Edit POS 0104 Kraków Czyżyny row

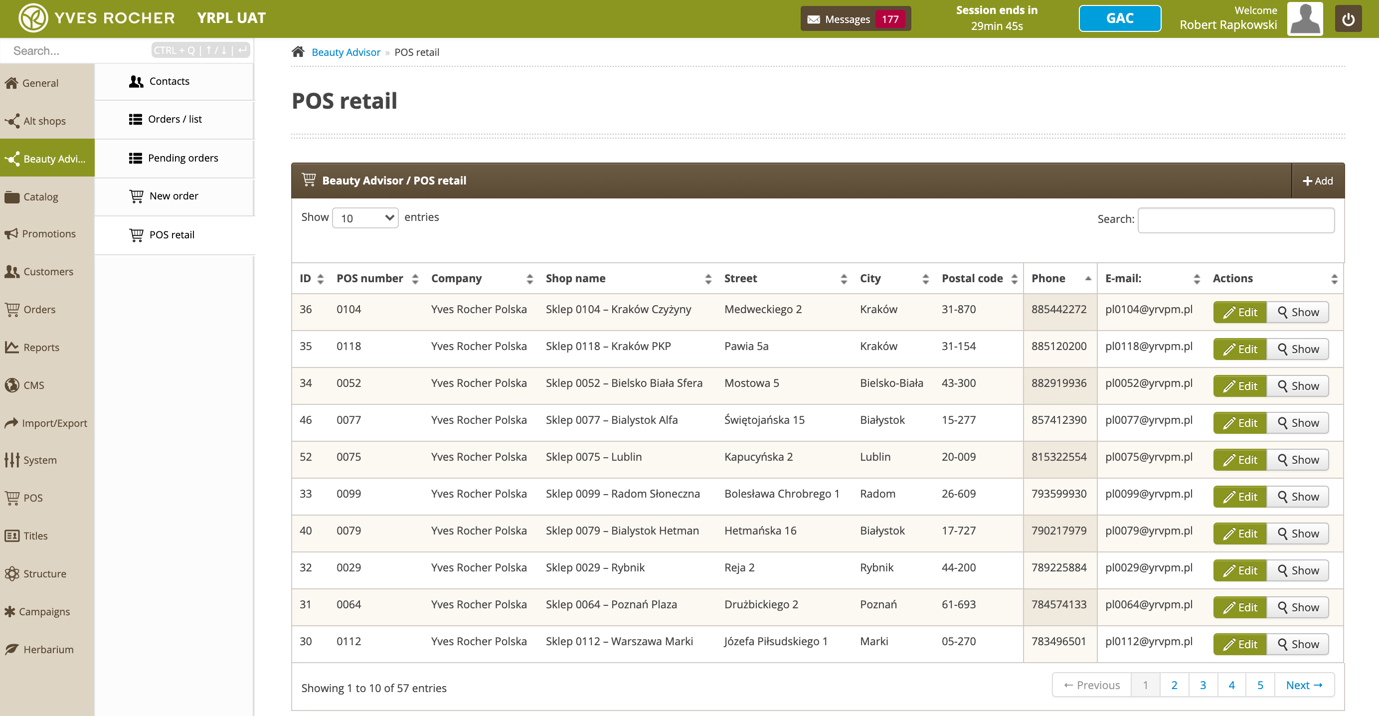1240,312
